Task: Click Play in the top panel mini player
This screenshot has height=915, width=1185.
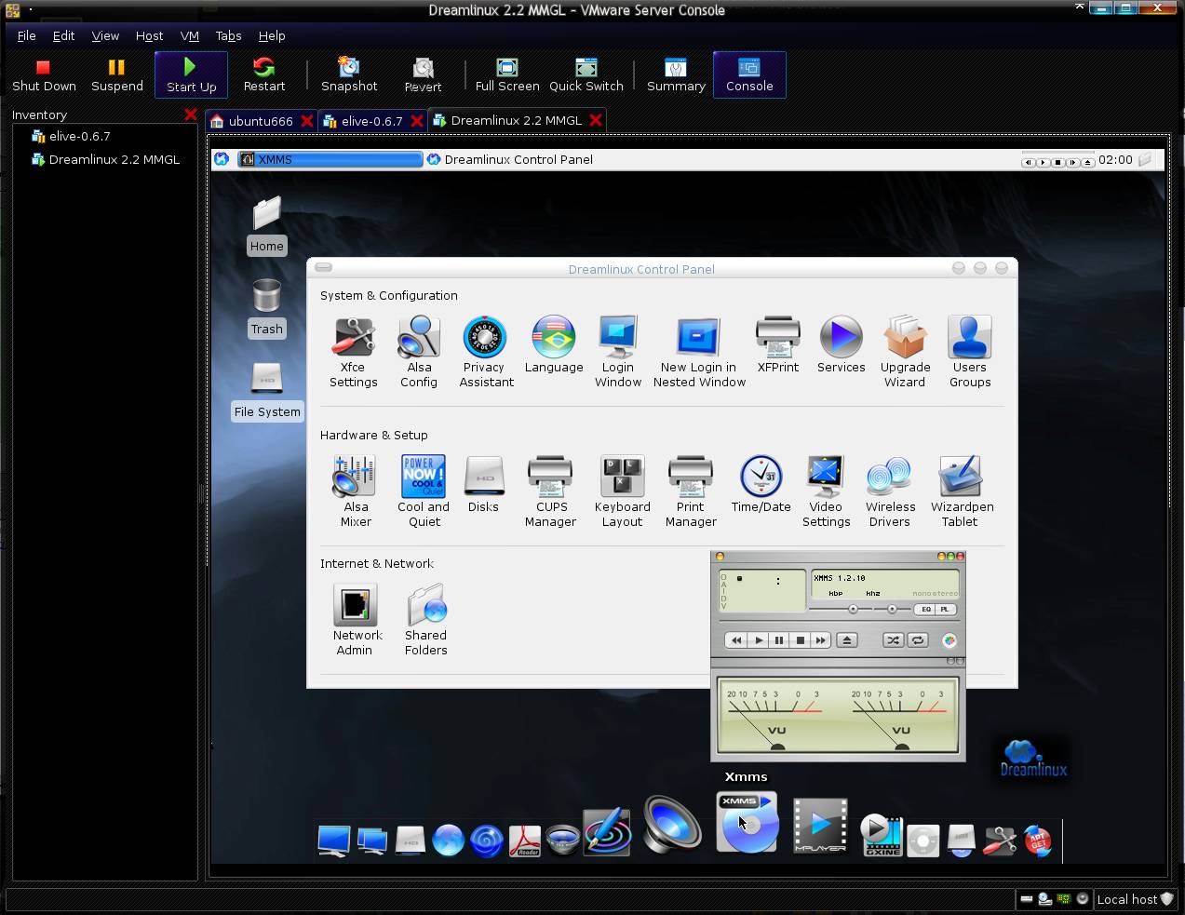Action: [1043, 162]
